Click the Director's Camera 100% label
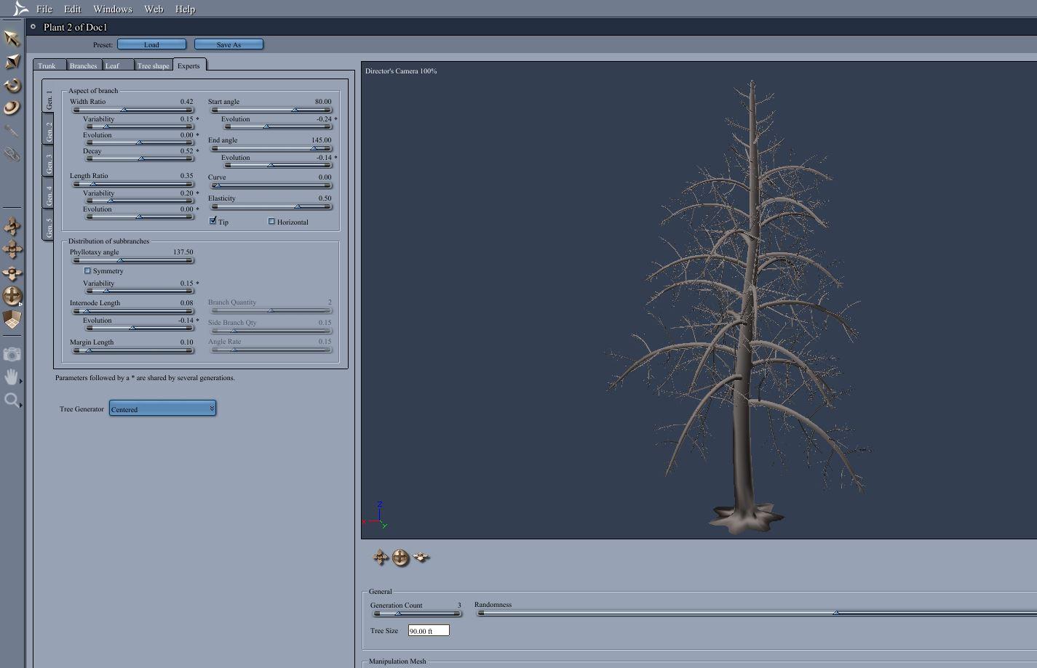 coord(401,71)
